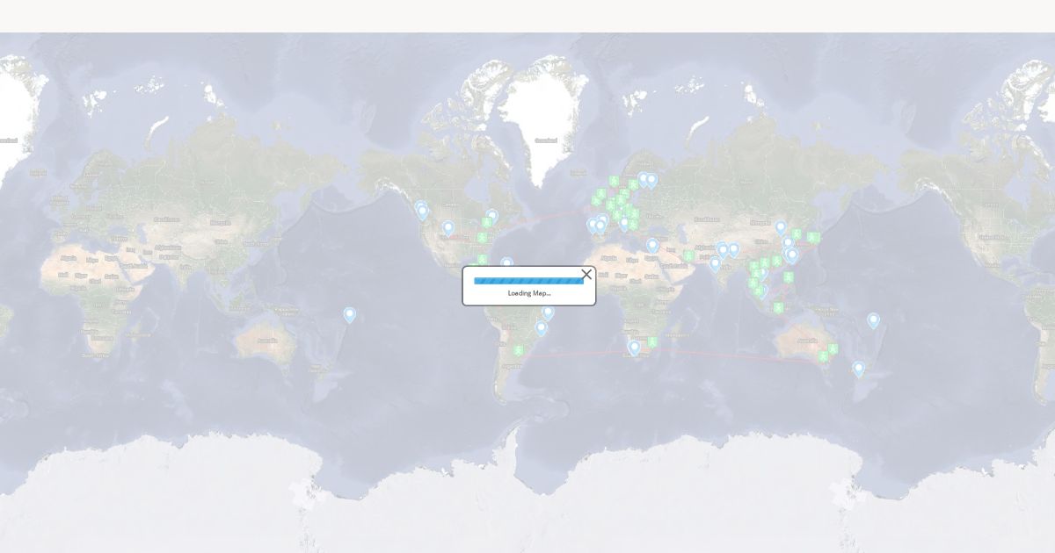Open the green markers in southeastern Australia
1055x553 pixels.
827,353
